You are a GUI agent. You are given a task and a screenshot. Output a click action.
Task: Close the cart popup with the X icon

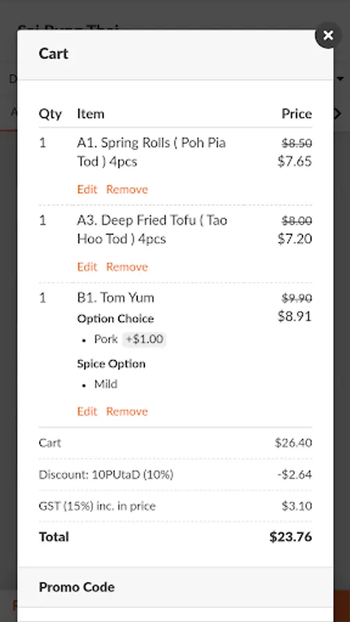click(328, 36)
